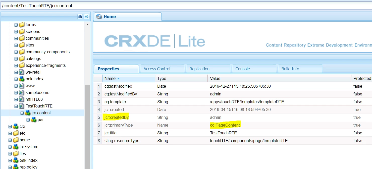Expand the sites folder node
Image resolution: width=372 pixels, height=169 pixels.
pos(16,45)
